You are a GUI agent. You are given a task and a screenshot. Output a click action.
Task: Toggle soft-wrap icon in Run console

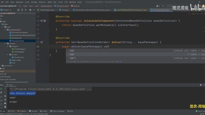[5, 96]
